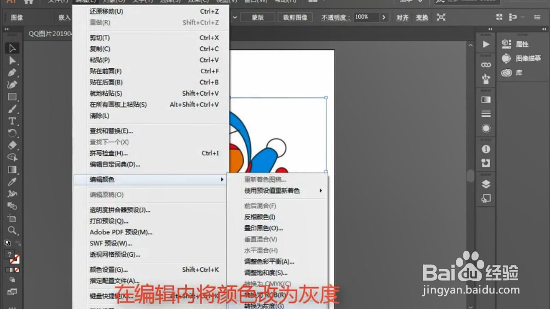Select the Eyedropper tool
This screenshot has height=309, width=550.
point(12,182)
